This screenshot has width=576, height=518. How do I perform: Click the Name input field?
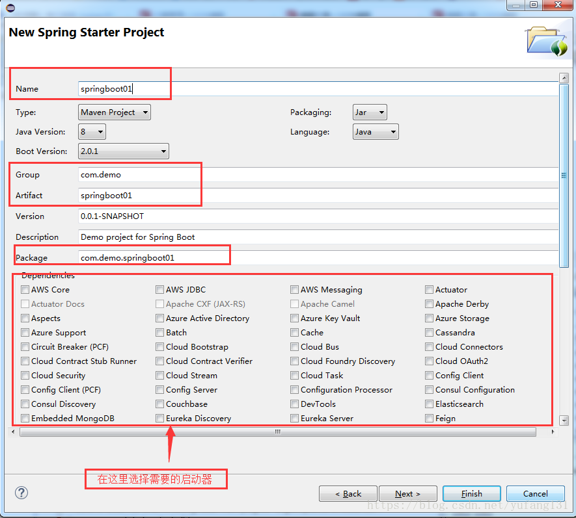pyautogui.click(x=318, y=89)
